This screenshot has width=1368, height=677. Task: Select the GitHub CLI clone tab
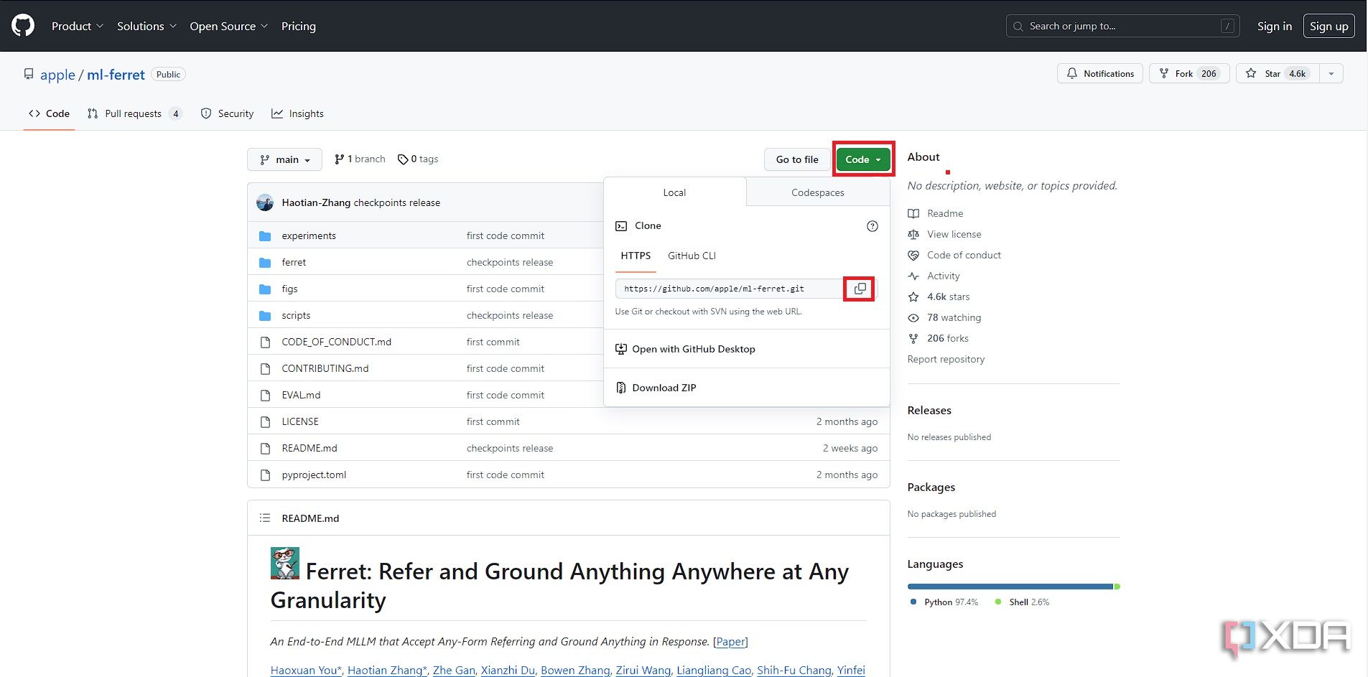pyautogui.click(x=692, y=256)
